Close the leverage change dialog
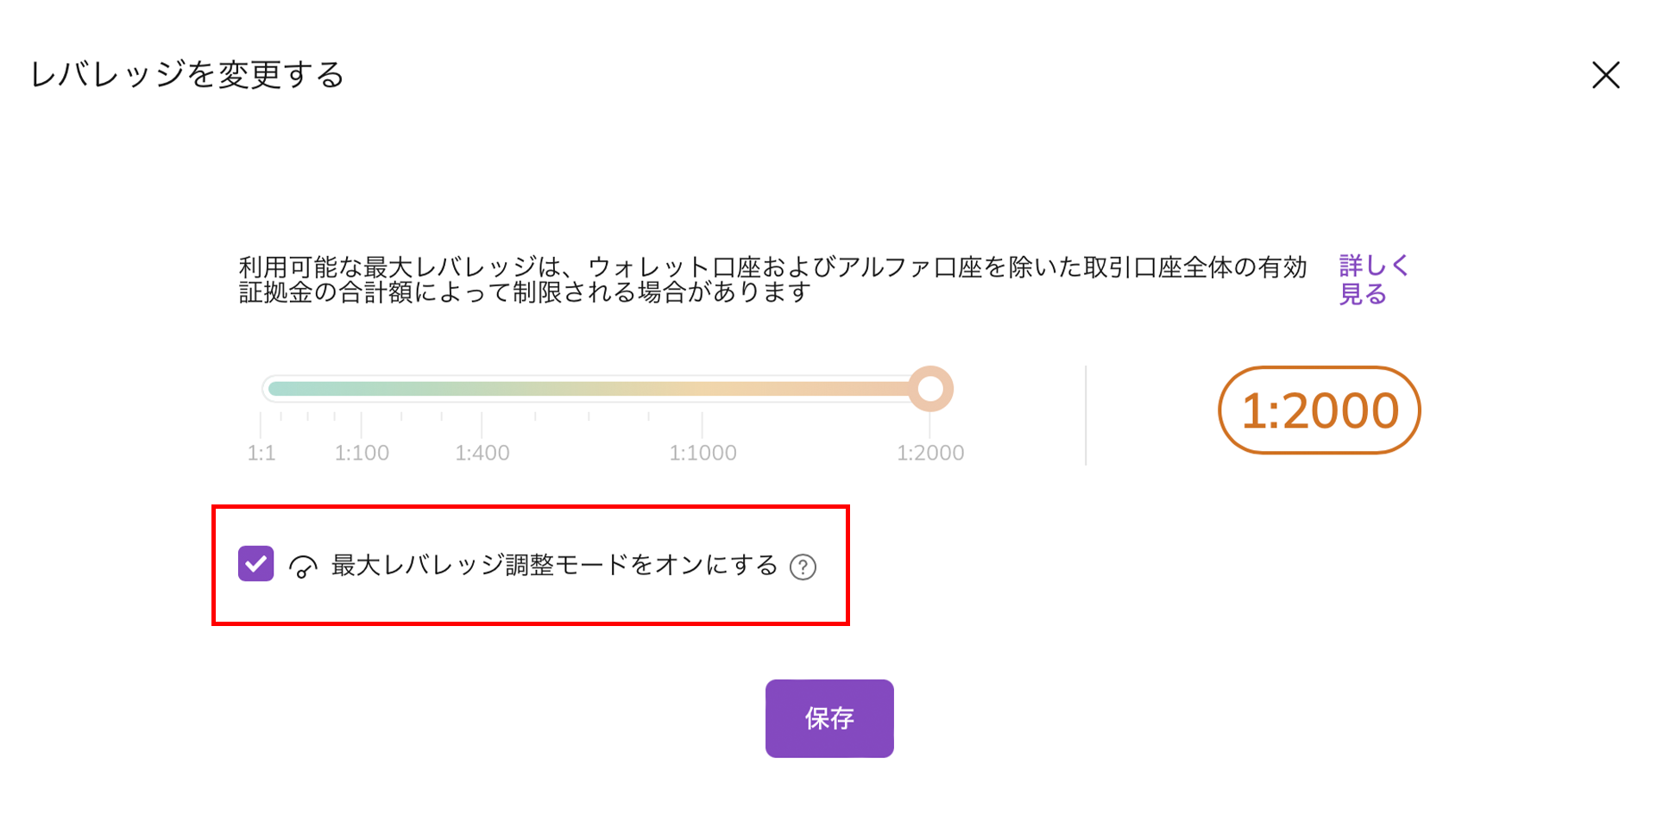The height and width of the screenshot is (814, 1657). click(x=1605, y=75)
